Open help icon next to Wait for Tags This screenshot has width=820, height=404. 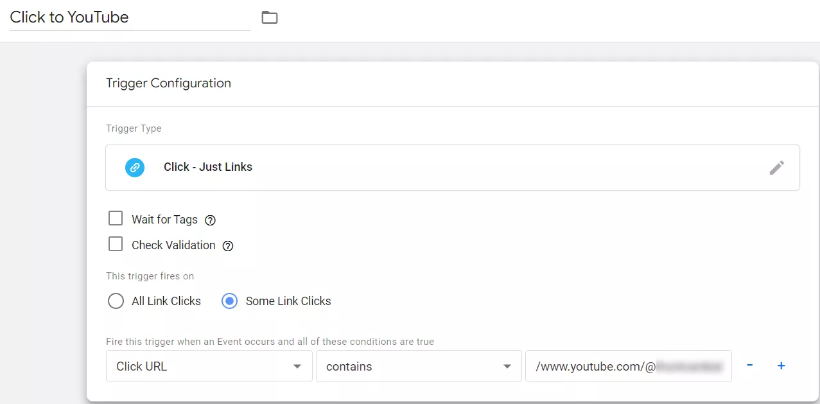coord(210,220)
